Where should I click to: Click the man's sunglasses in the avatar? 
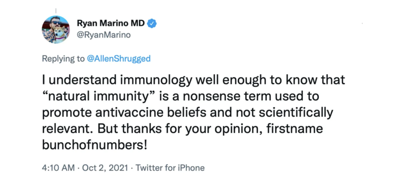coord(56,22)
